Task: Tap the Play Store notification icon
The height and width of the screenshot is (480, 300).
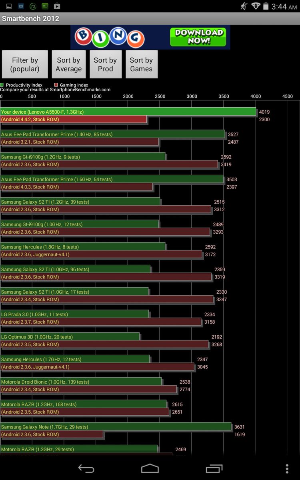Action: coord(57,6)
